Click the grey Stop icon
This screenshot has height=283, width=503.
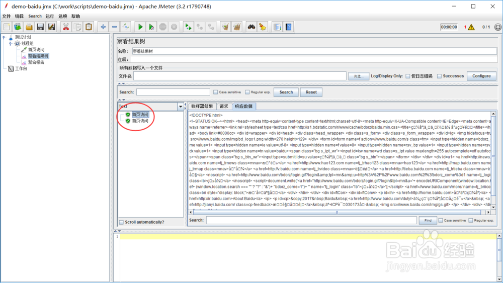coord(162,27)
